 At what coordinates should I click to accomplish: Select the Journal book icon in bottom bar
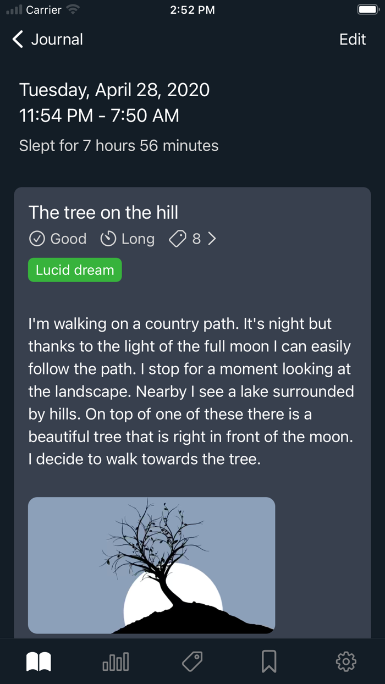coord(38,661)
